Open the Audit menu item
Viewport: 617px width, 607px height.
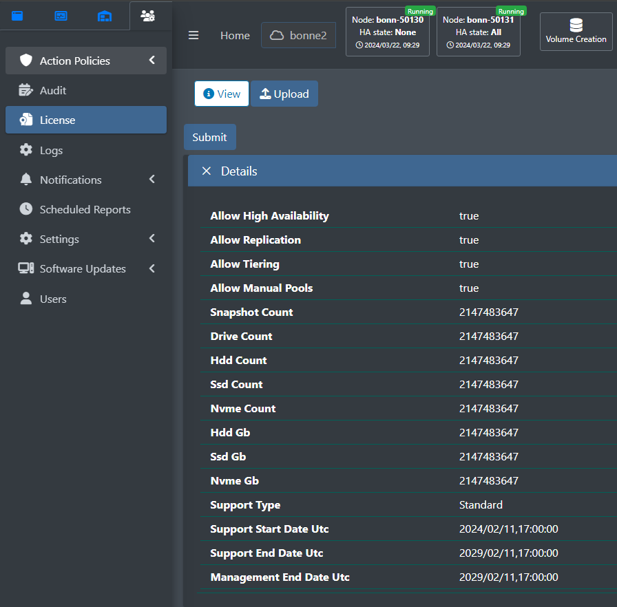tap(86, 90)
